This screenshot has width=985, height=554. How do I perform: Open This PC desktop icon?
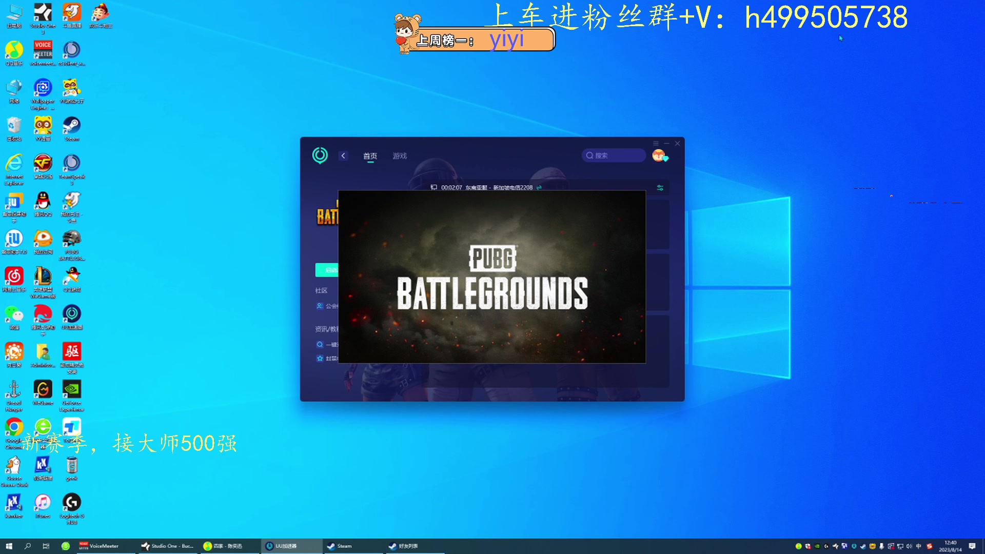pos(14,15)
